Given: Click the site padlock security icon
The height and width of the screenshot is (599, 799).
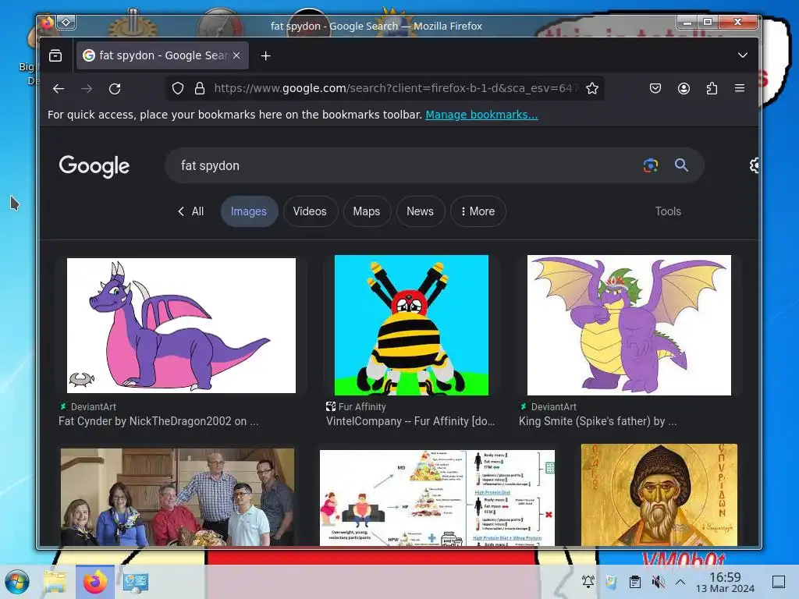Looking at the screenshot, I should point(200,89).
